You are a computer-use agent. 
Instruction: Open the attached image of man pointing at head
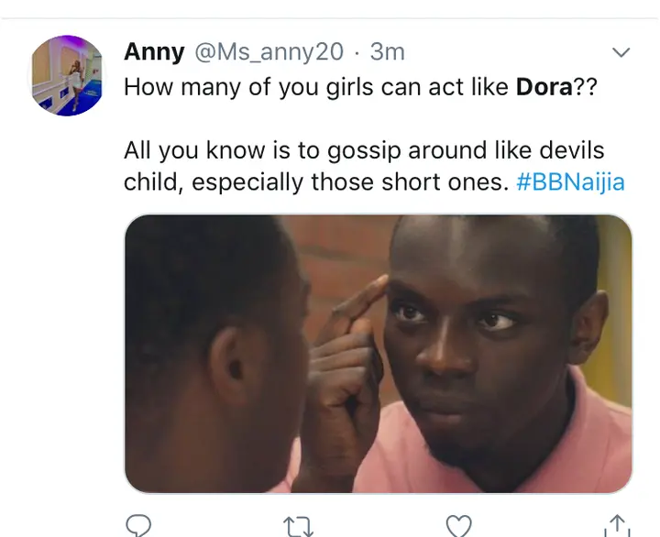pos(379,354)
